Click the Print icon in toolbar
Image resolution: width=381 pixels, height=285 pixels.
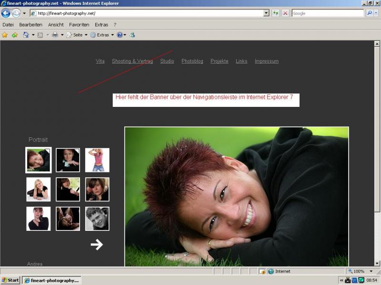(x=55, y=35)
